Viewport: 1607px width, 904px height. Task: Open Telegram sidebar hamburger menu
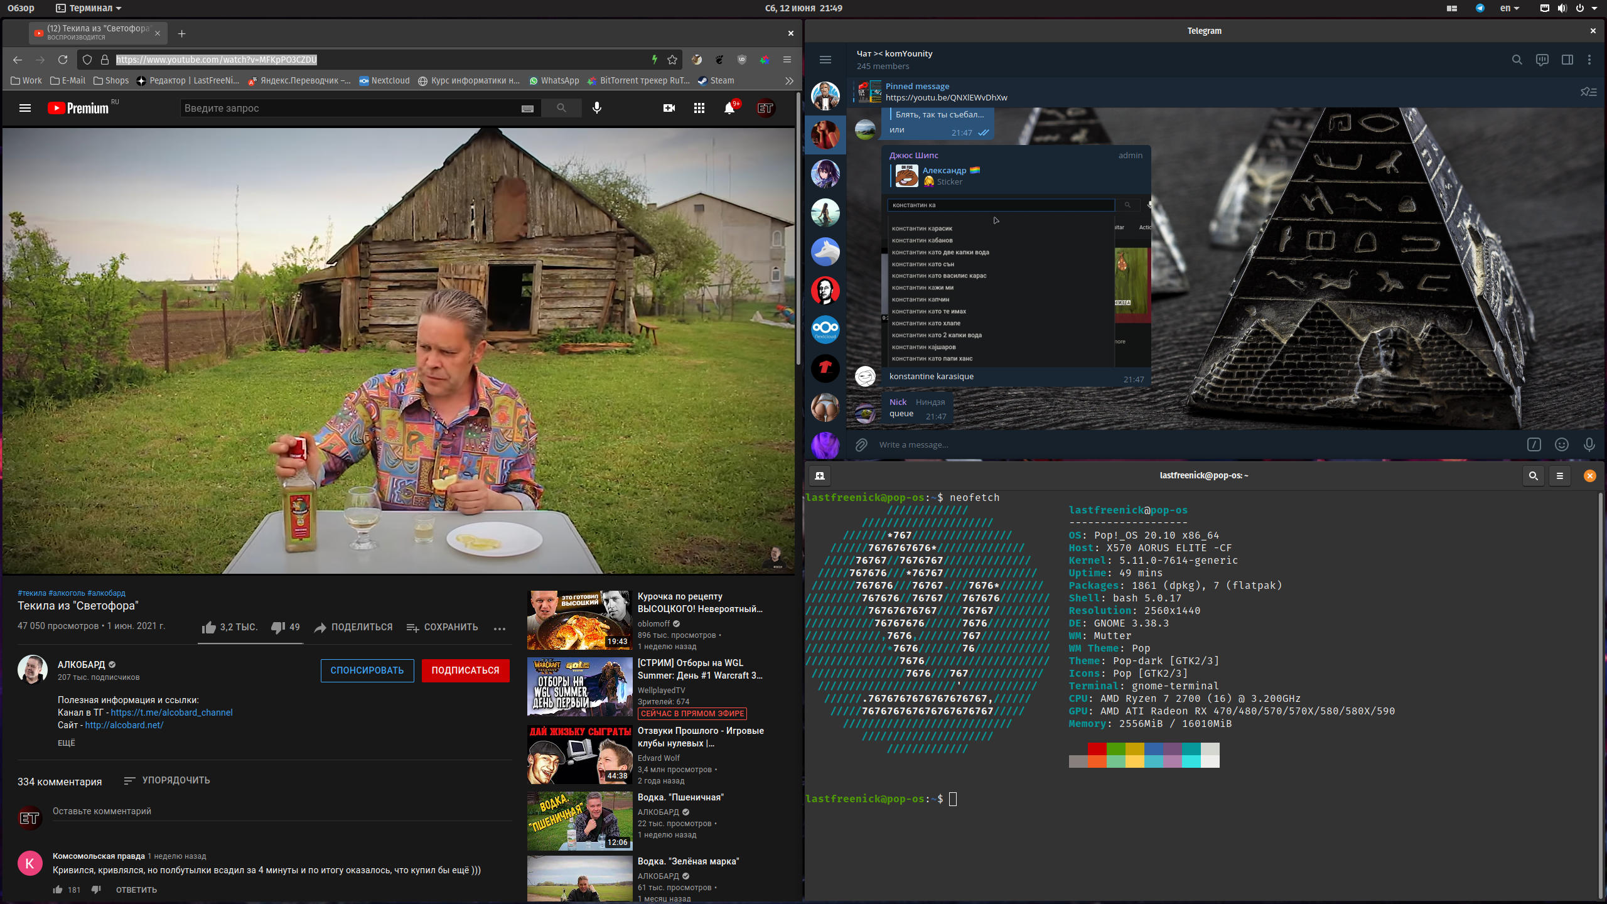[x=825, y=60]
